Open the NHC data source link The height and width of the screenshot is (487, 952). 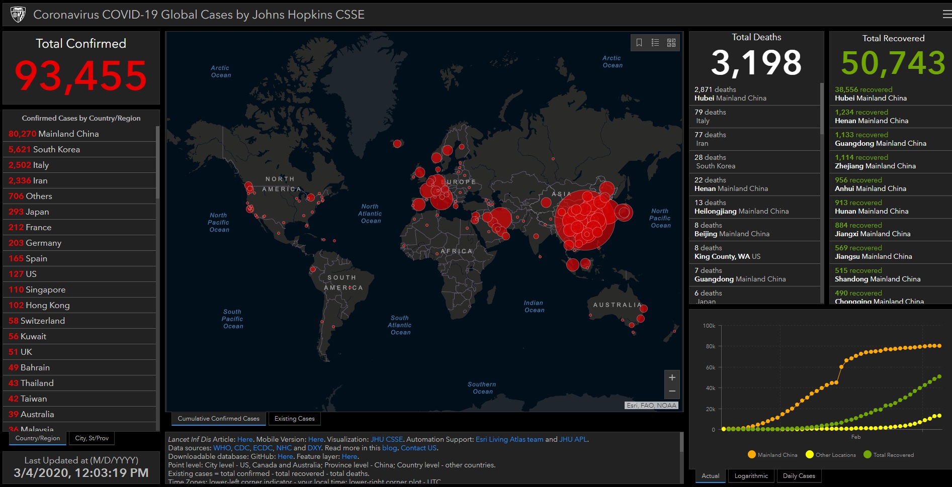click(284, 448)
